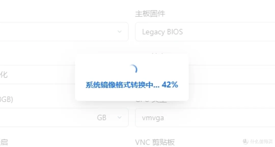The width and height of the screenshot is (275, 147).
Task: Click the field ending with 化
Action: 37,75
